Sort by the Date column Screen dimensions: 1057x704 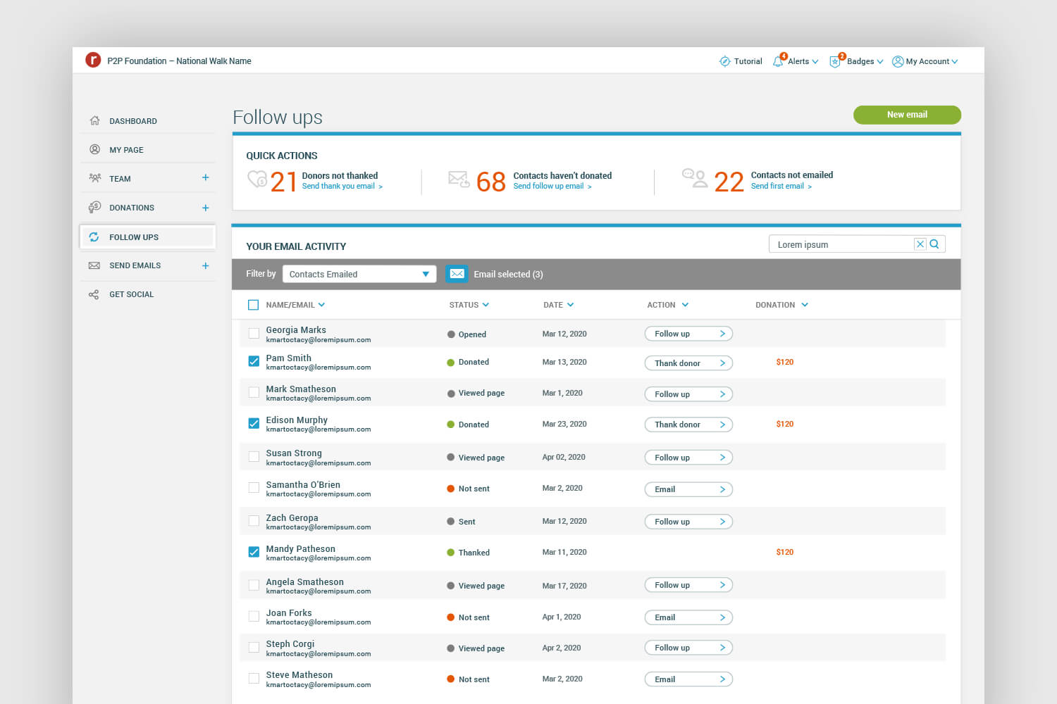click(559, 305)
